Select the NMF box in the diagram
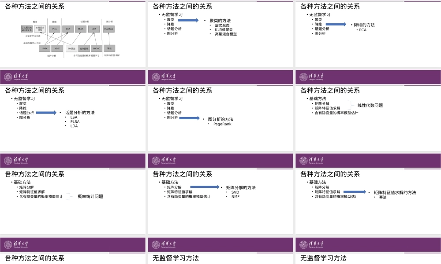 point(57,48)
